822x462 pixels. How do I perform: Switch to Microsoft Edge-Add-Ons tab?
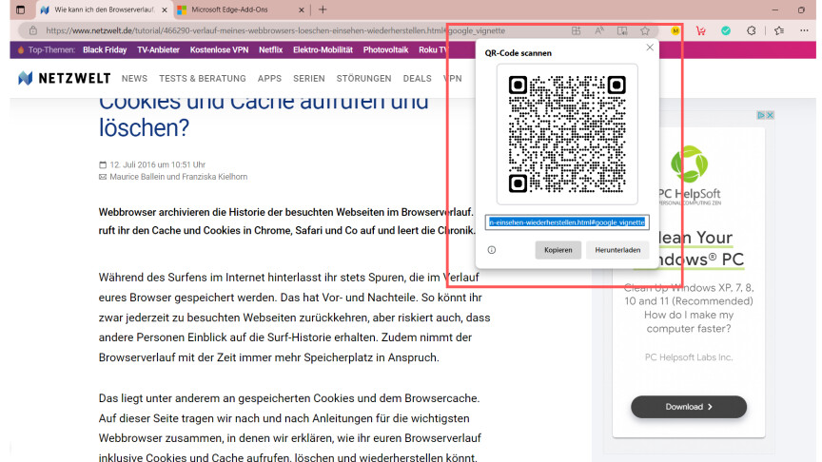(x=235, y=10)
